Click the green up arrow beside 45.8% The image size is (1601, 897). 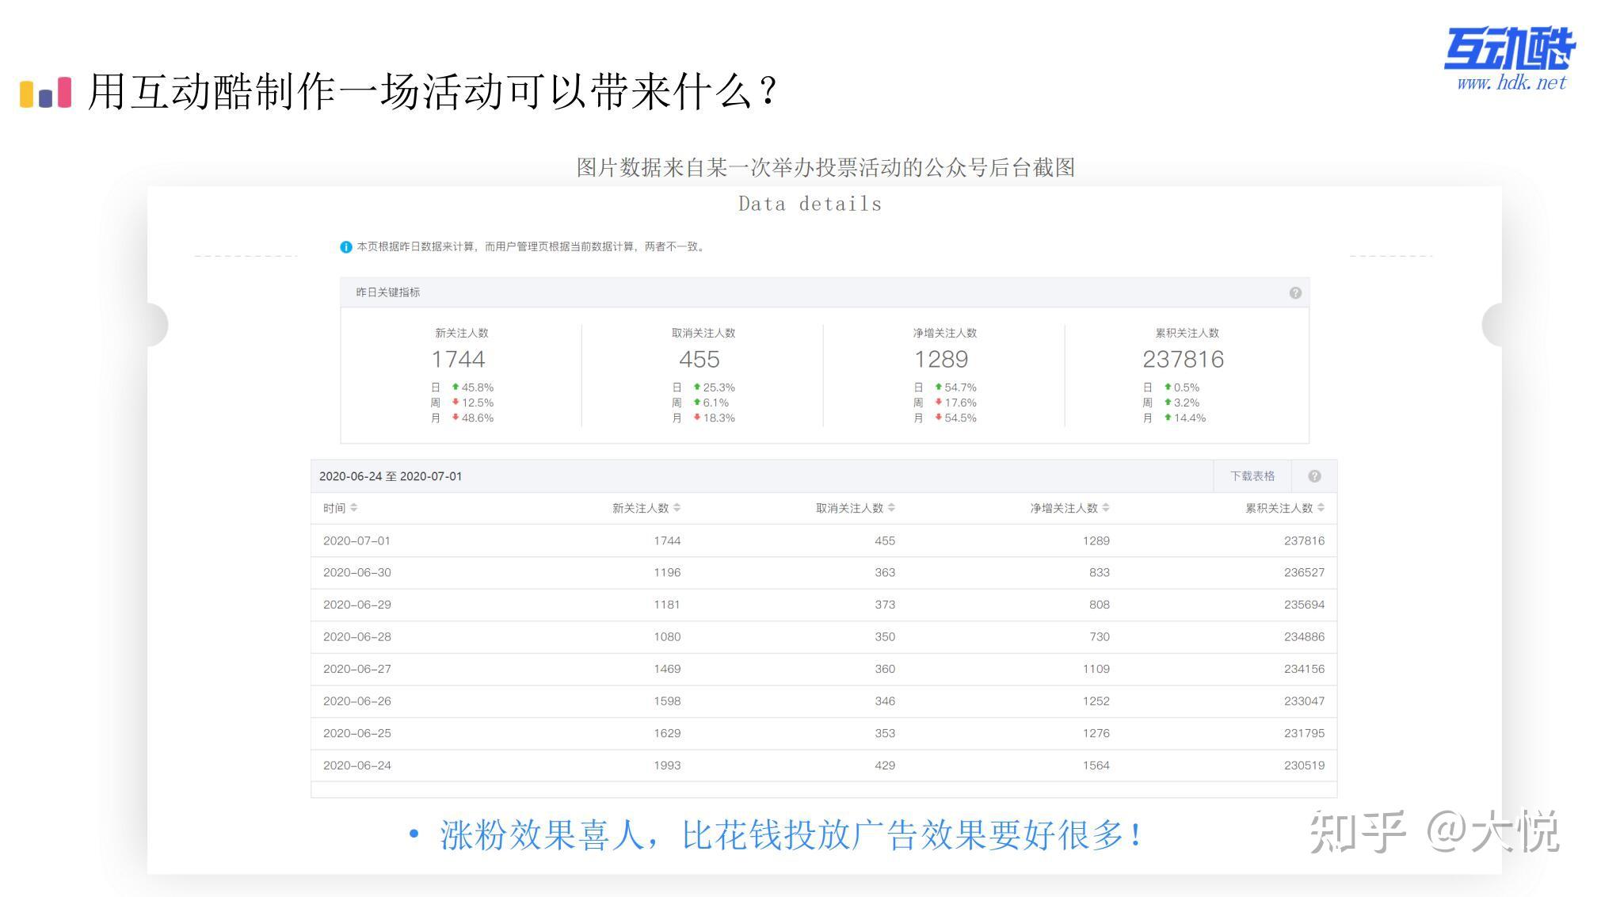pyautogui.click(x=456, y=387)
